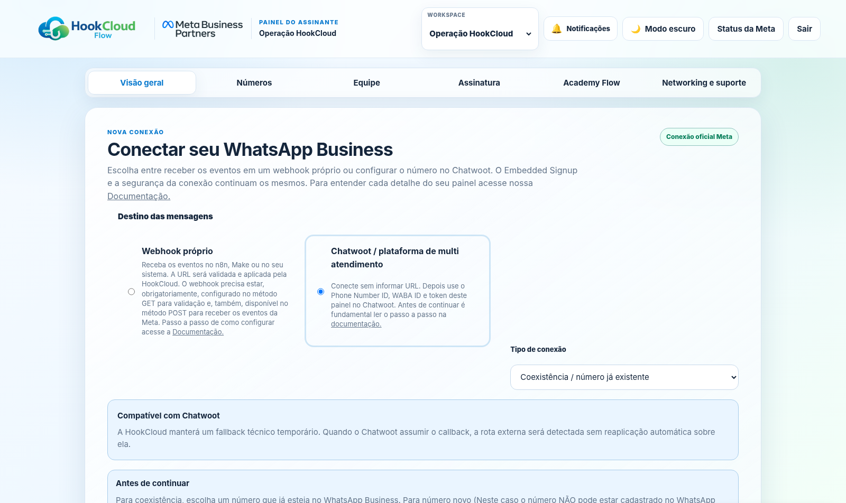Open the Assinatura tab
846x503 pixels.
(479, 82)
